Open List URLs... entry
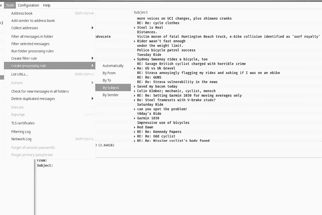 point(50,74)
